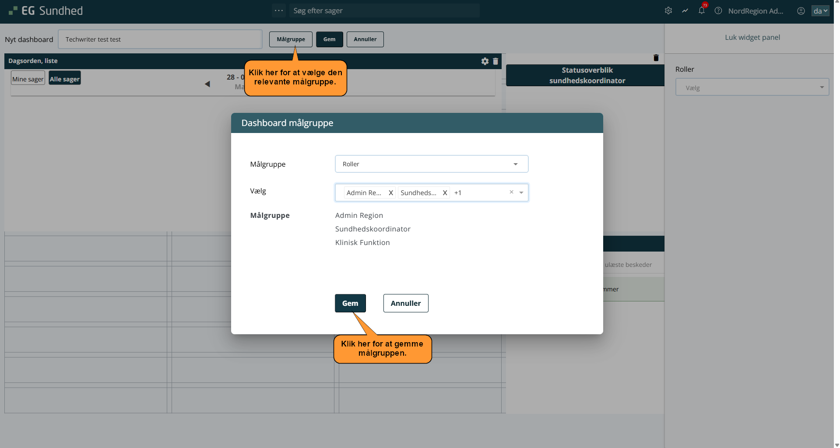Delete the Statusoverblik widget via trash icon

[656, 58]
